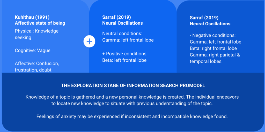
Task: Click 'Affective: Confusion, frustration, doubt' text
Action: pos(37,67)
